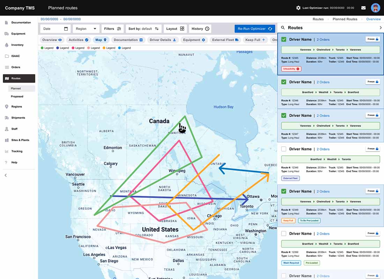Click the orange Keep Full tag
The height and width of the screenshot is (279, 384).
coord(288,220)
